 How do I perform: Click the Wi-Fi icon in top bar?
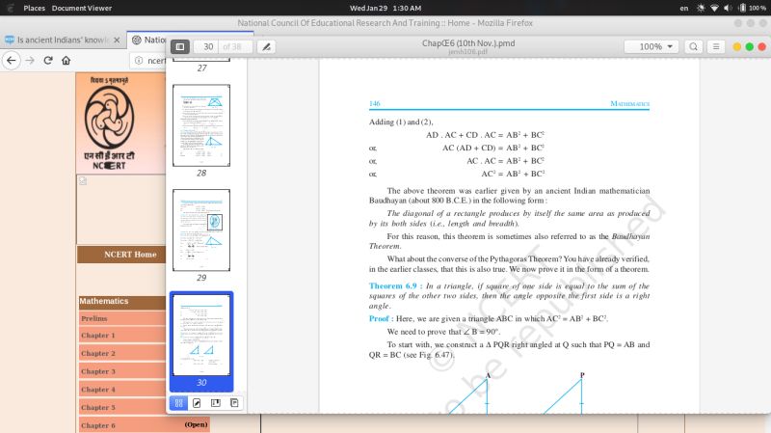pyautogui.click(x=714, y=8)
